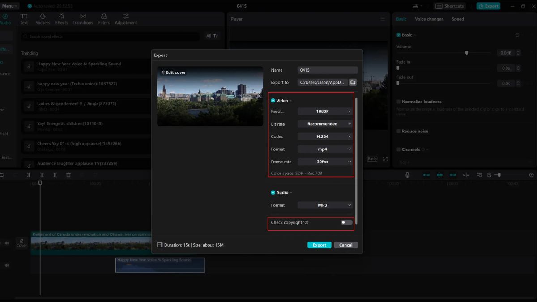Mute the audio track speaker icon

7,265
